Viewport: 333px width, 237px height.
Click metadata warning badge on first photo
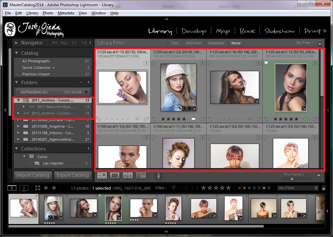146,63
